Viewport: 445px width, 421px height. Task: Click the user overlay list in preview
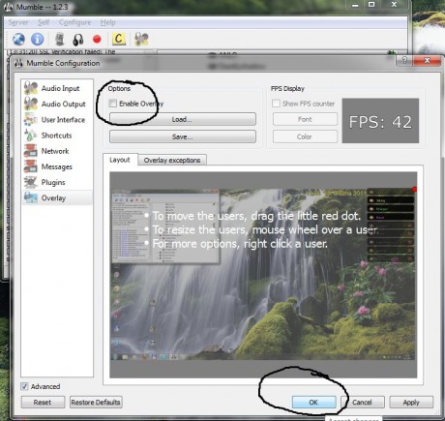click(391, 225)
